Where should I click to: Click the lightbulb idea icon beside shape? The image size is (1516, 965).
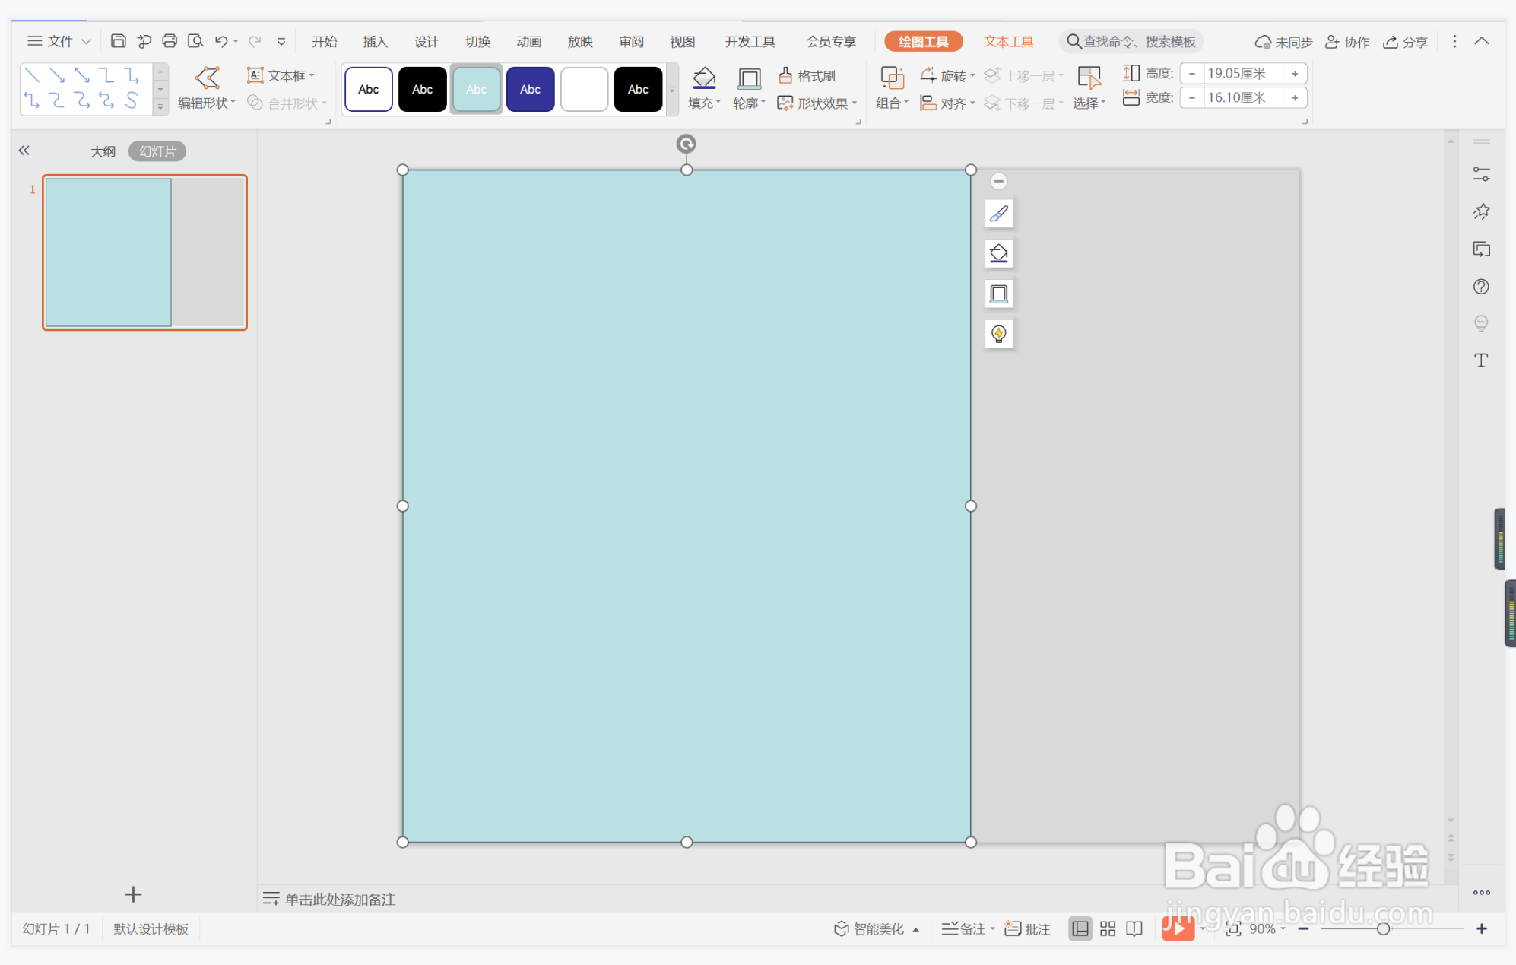[x=999, y=334]
